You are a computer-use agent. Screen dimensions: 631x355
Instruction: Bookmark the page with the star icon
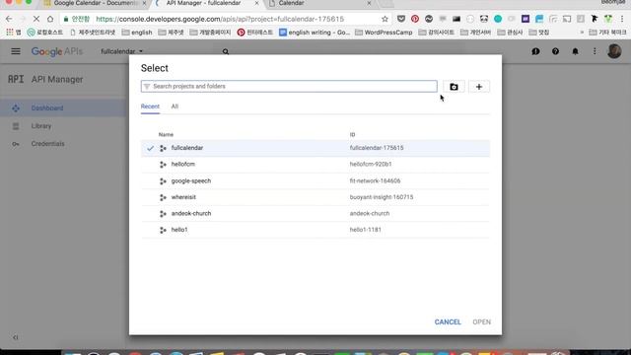click(385, 19)
